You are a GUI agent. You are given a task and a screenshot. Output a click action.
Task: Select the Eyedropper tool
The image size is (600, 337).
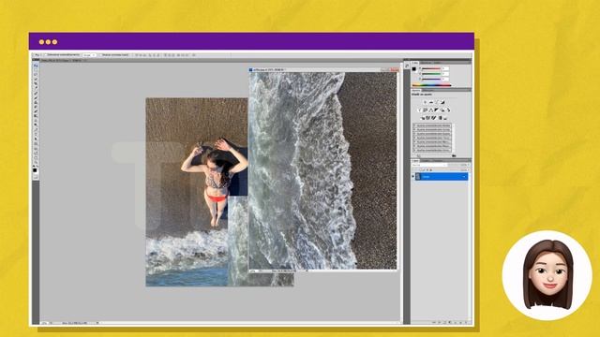point(36,87)
